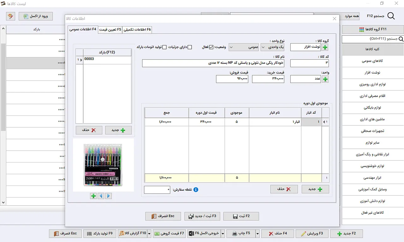Click the ورود از اکسل import button
This screenshot has height=242, width=404.
36,16
